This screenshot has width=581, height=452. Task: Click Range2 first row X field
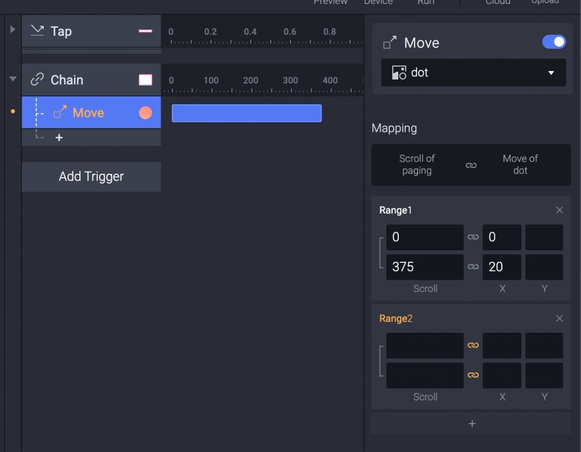tap(502, 346)
